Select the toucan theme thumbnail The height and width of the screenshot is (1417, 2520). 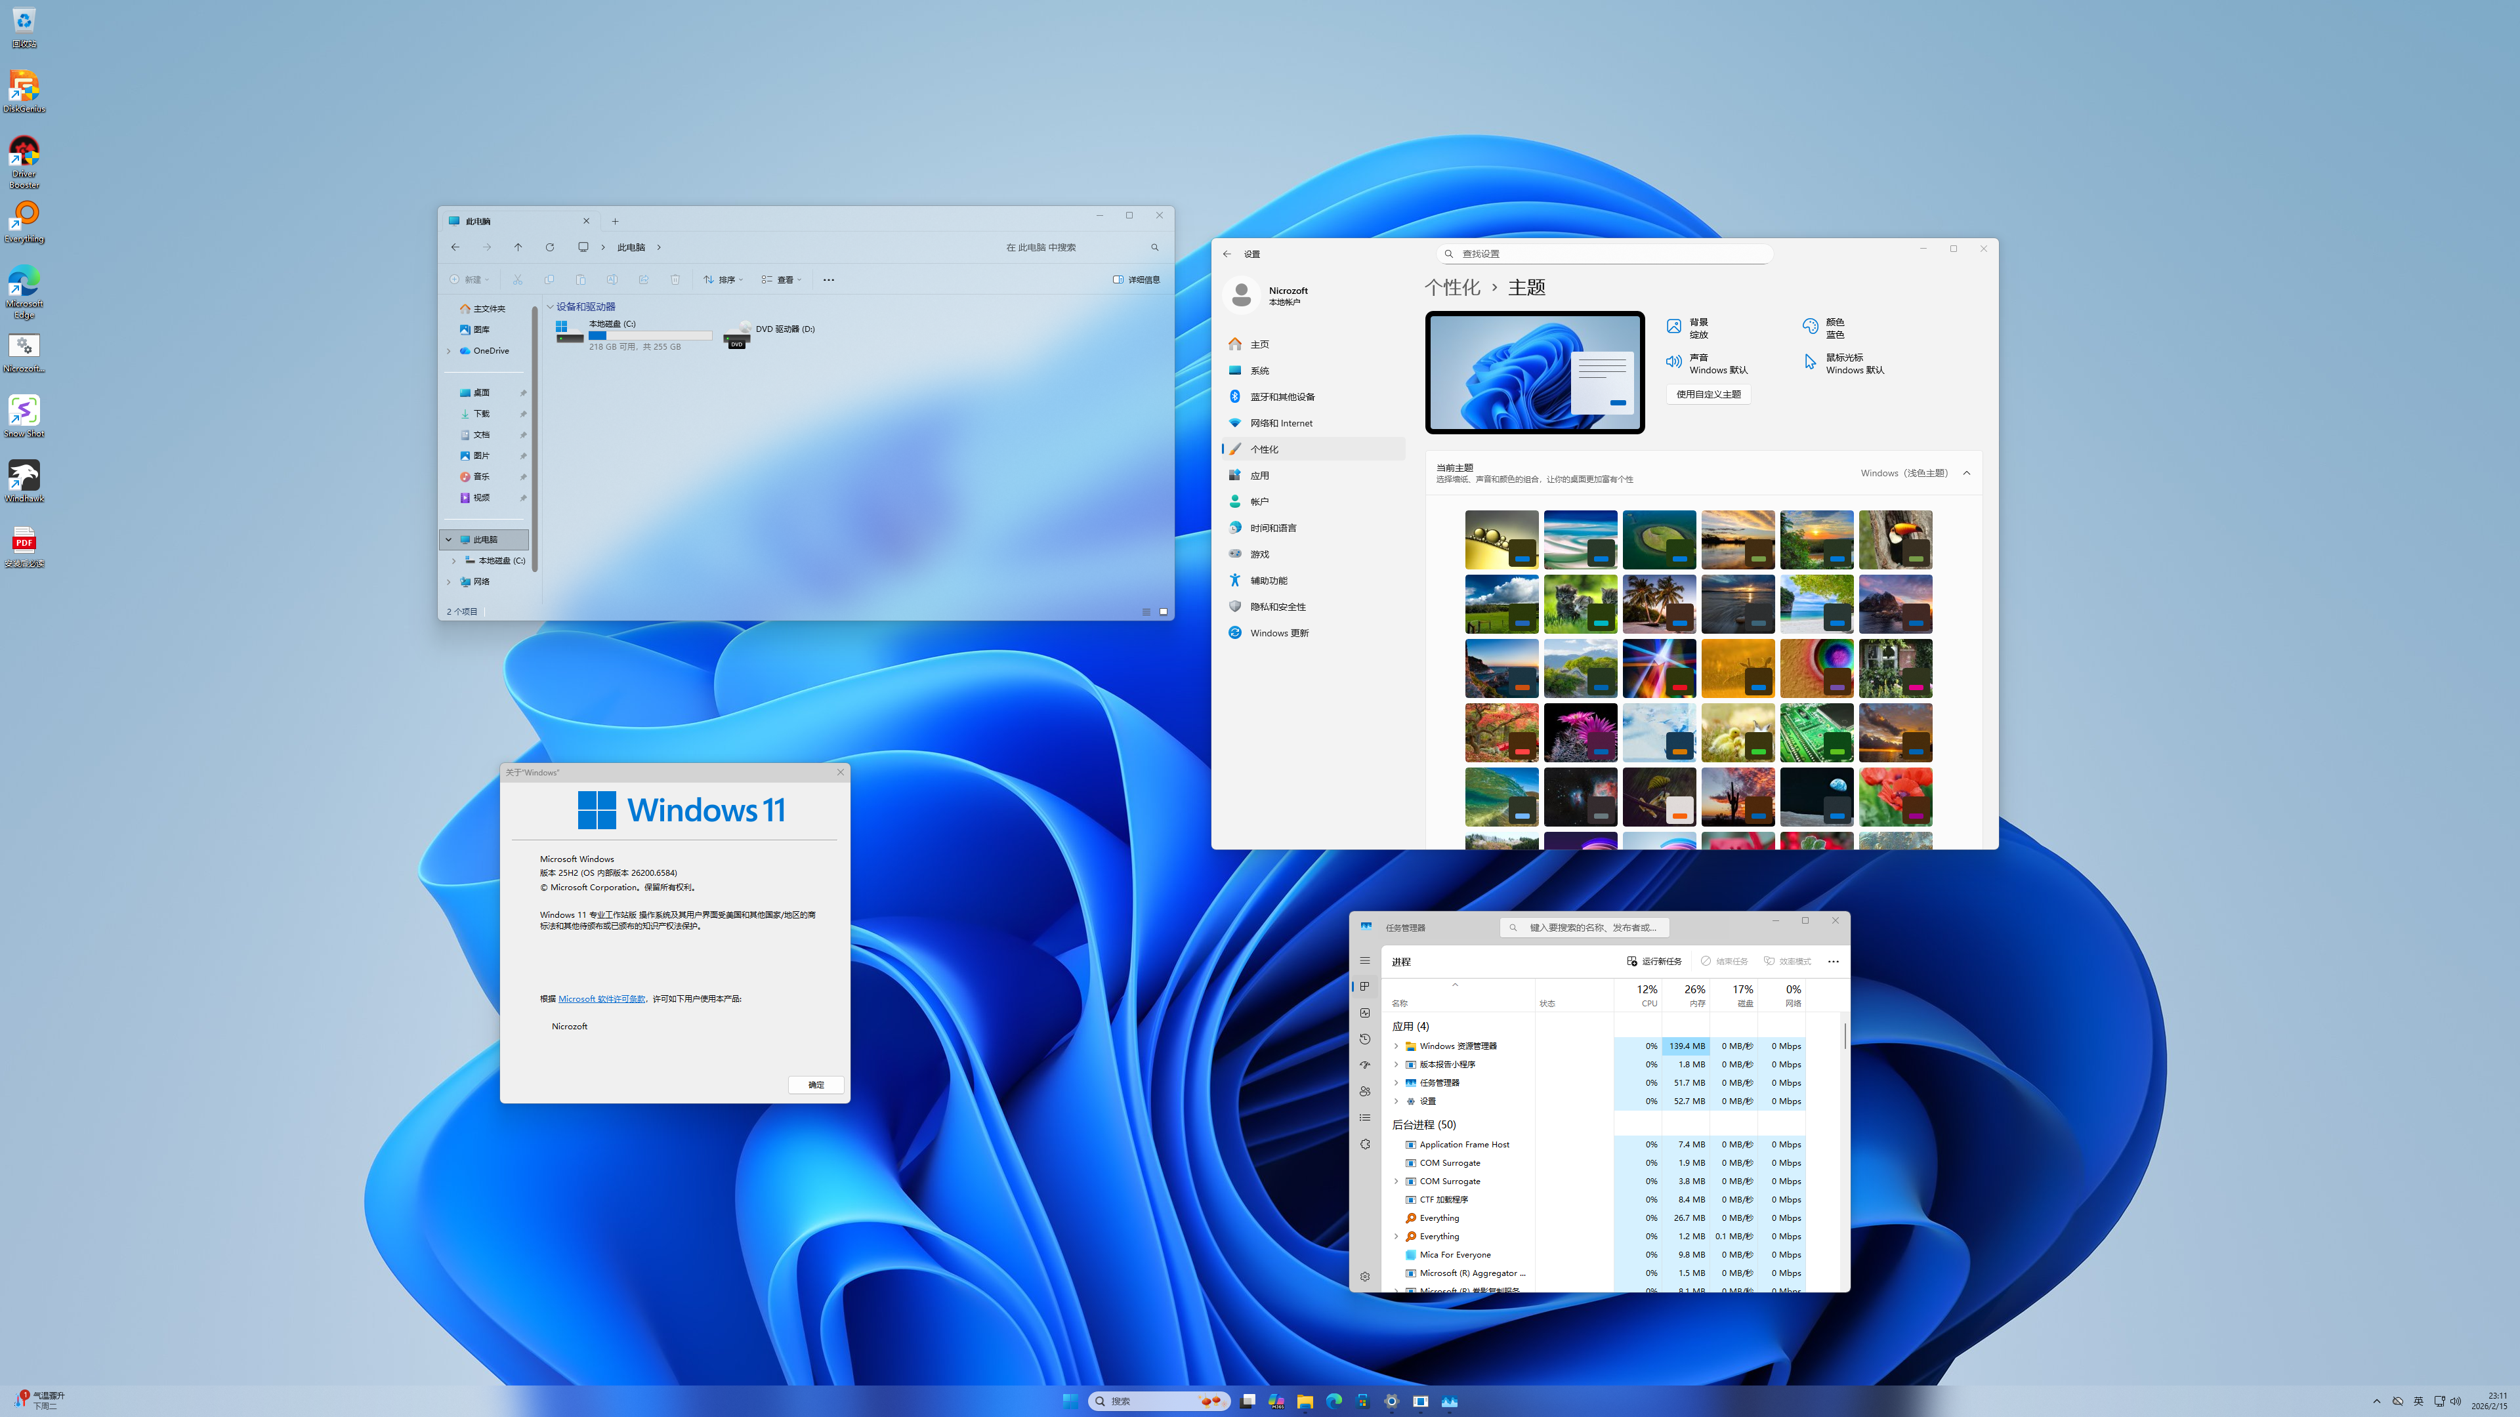click(1895, 539)
